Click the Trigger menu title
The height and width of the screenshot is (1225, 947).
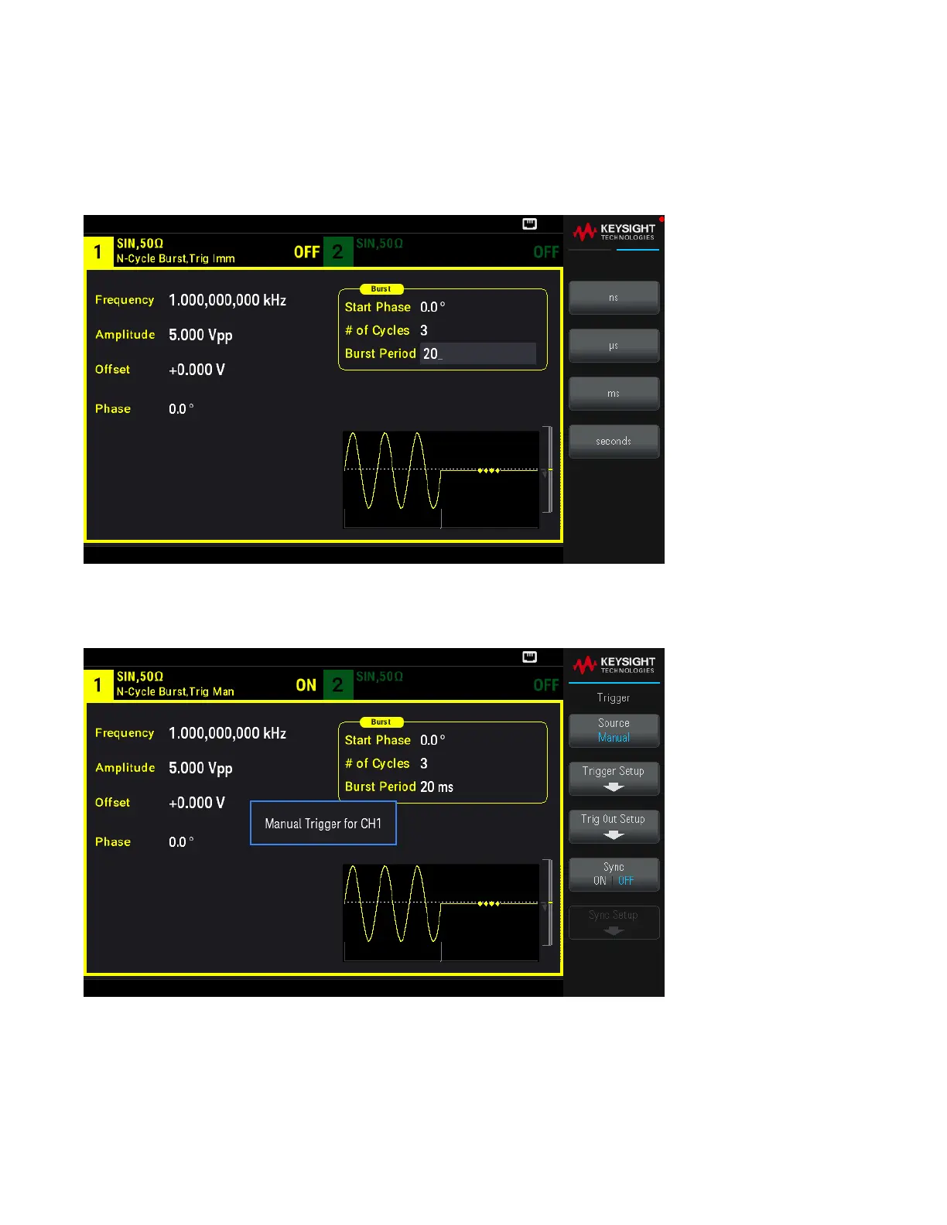[614, 698]
